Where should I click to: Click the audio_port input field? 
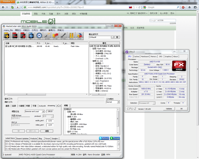tap(50, 121)
